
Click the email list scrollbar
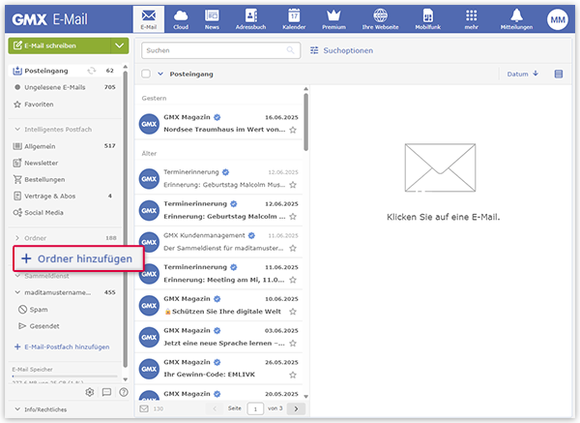[305, 122]
